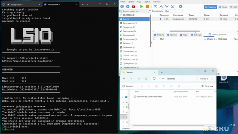Switch Explorer to details list view icon

(x=210, y=129)
